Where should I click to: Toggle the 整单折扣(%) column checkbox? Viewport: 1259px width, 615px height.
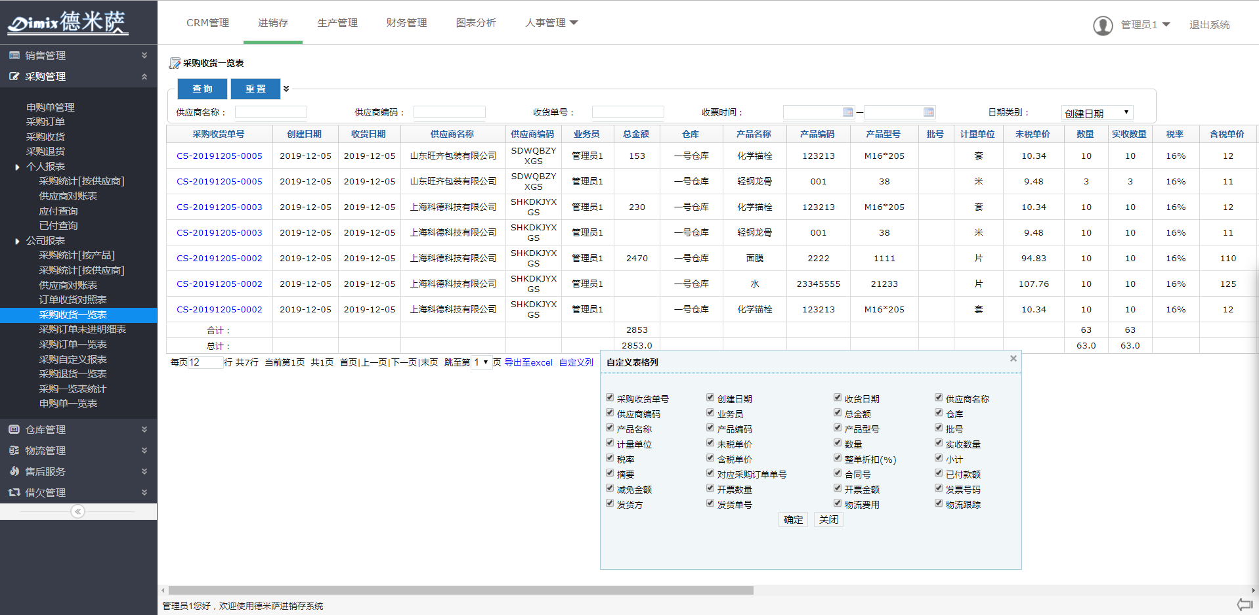tap(838, 458)
